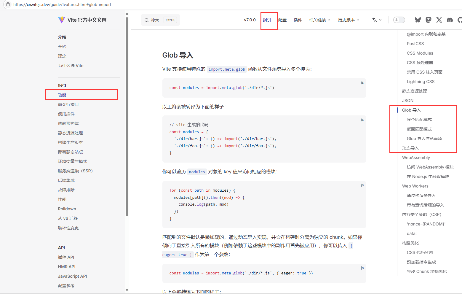Toggle the dark mode appearance switch

[x=399, y=20]
